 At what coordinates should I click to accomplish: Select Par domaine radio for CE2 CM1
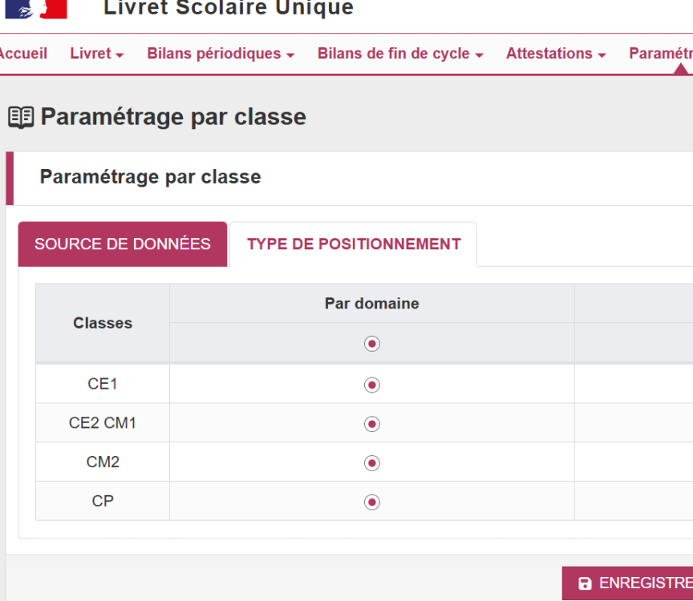pyautogui.click(x=371, y=423)
